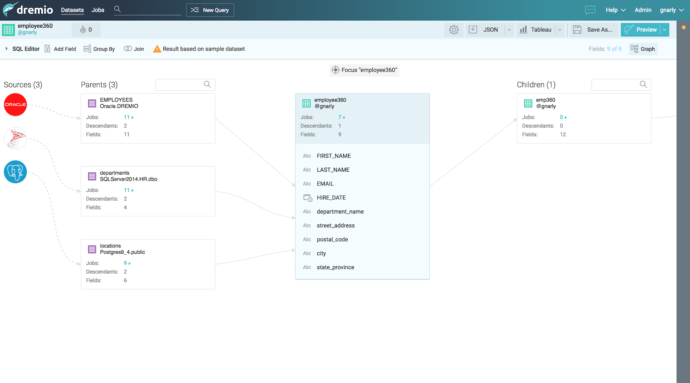Open the Admin page

tap(643, 10)
